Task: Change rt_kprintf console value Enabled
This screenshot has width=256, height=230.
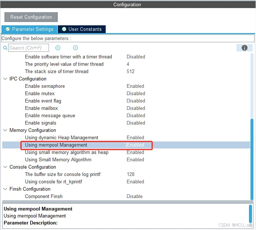Action: [135, 182]
